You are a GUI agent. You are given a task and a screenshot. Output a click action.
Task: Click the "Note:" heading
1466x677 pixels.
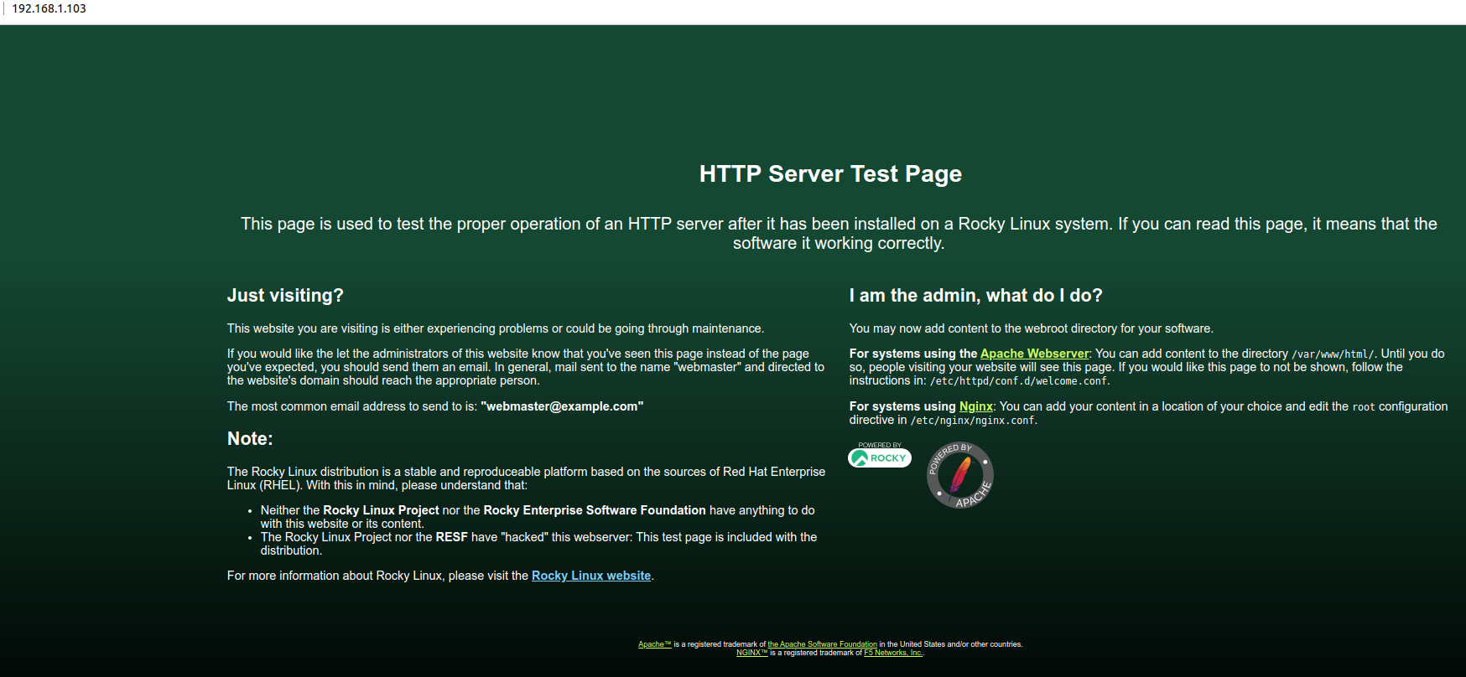(250, 438)
